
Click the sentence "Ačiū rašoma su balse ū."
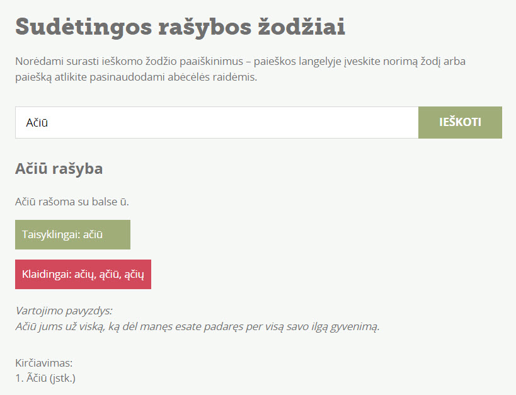click(76, 202)
